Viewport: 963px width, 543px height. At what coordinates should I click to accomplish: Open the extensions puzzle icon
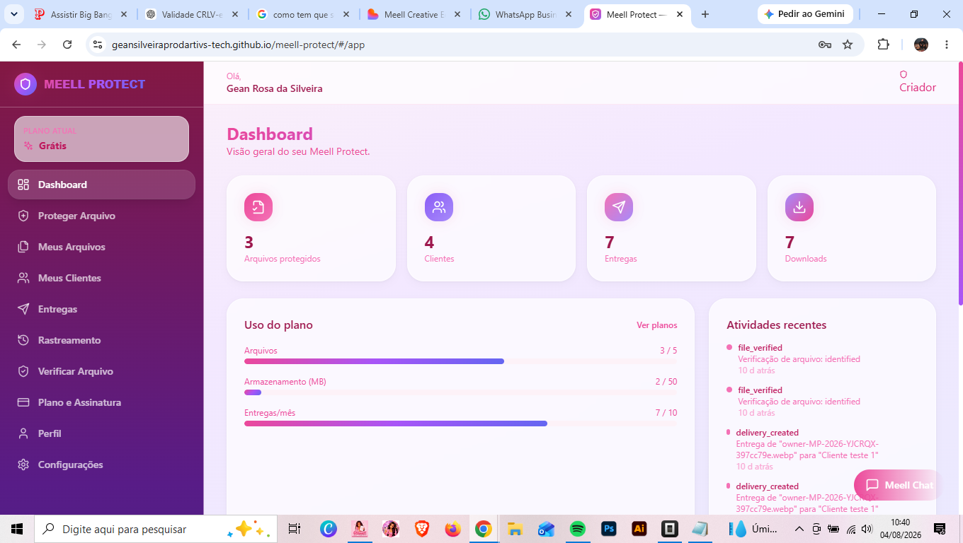[883, 45]
